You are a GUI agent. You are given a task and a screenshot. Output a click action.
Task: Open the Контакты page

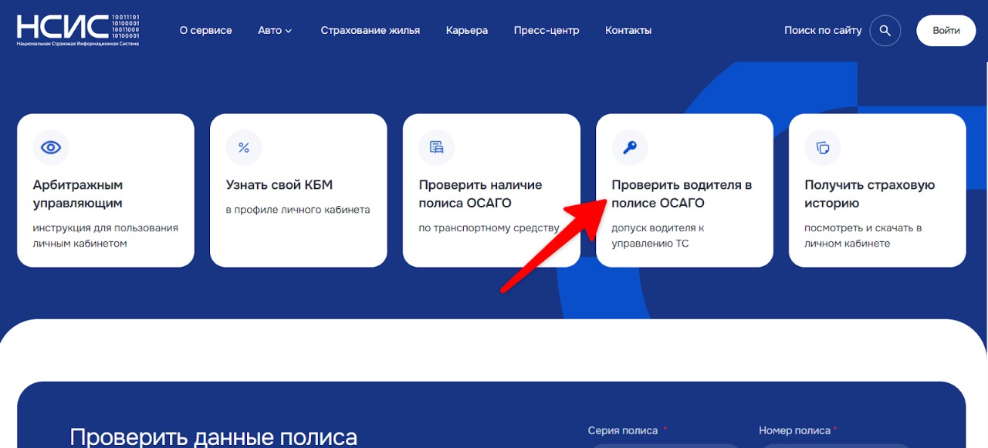[628, 30]
